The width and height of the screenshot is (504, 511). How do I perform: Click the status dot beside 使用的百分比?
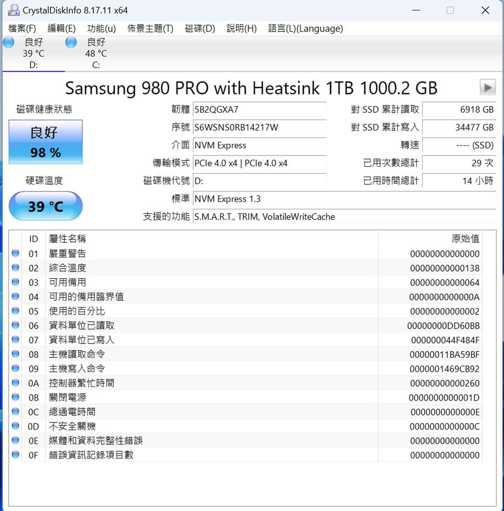(x=15, y=310)
